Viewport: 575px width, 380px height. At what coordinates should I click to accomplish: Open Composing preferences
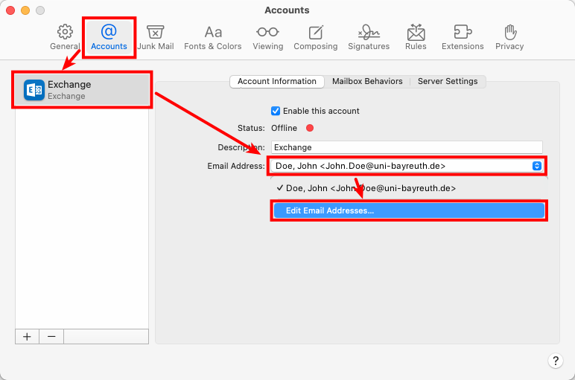316,37
